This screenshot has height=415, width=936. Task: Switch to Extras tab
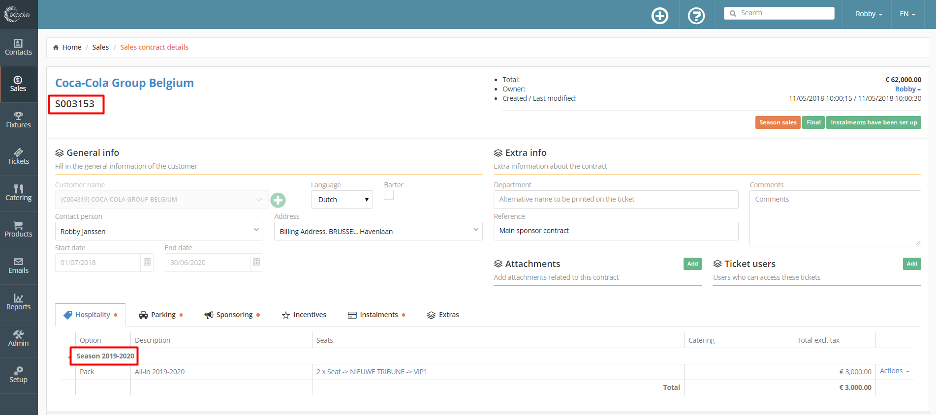(x=443, y=315)
